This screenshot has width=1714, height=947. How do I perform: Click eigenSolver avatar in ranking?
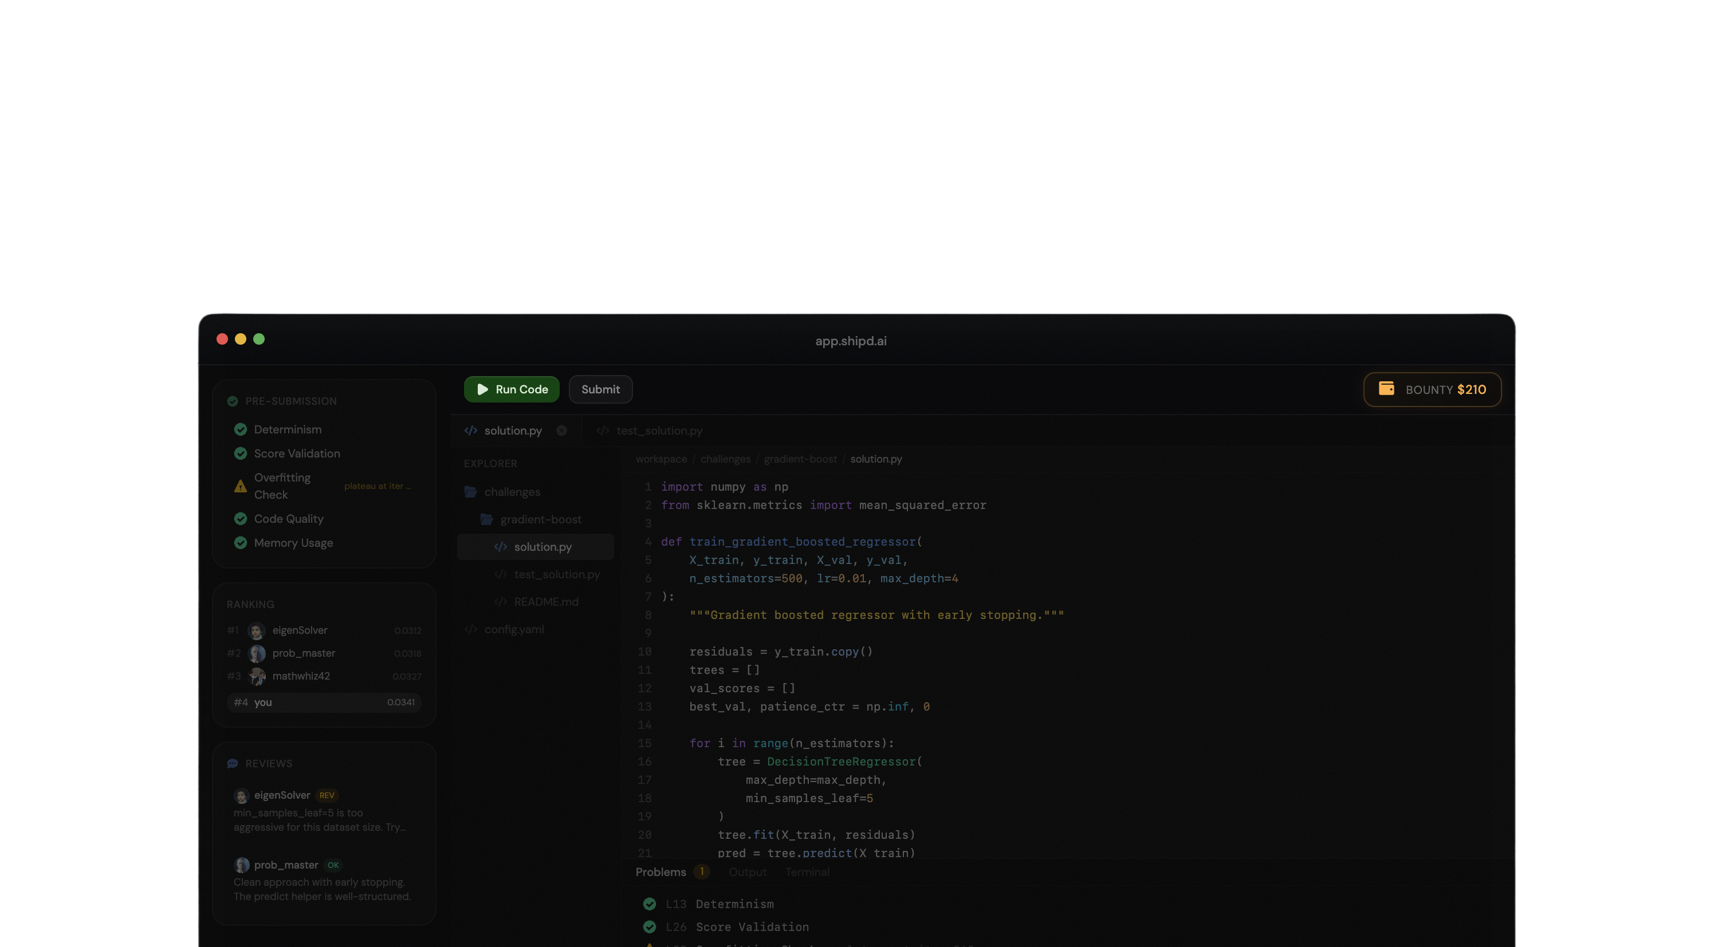pos(256,630)
